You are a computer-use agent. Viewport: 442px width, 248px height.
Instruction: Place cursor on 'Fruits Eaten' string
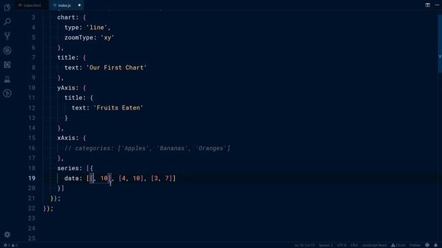[x=118, y=107]
